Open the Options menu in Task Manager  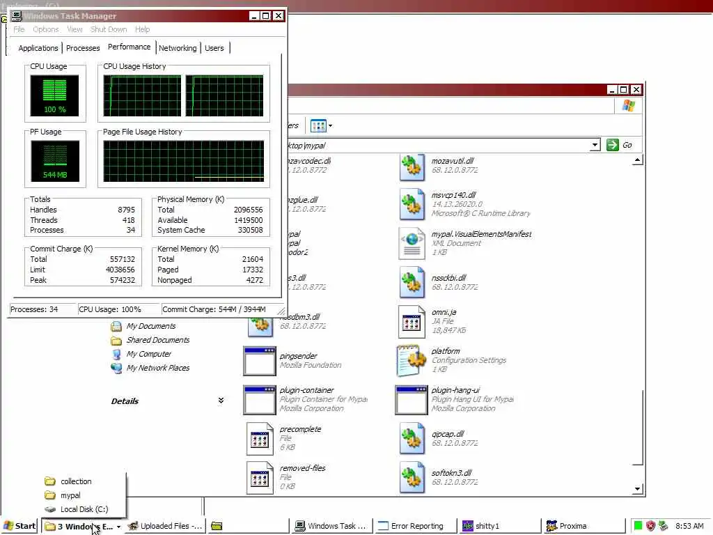pyautogui.click(x=45, y=29)
